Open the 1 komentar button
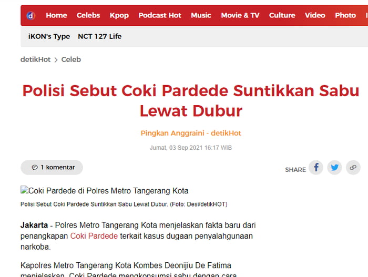 click(52, 168)
